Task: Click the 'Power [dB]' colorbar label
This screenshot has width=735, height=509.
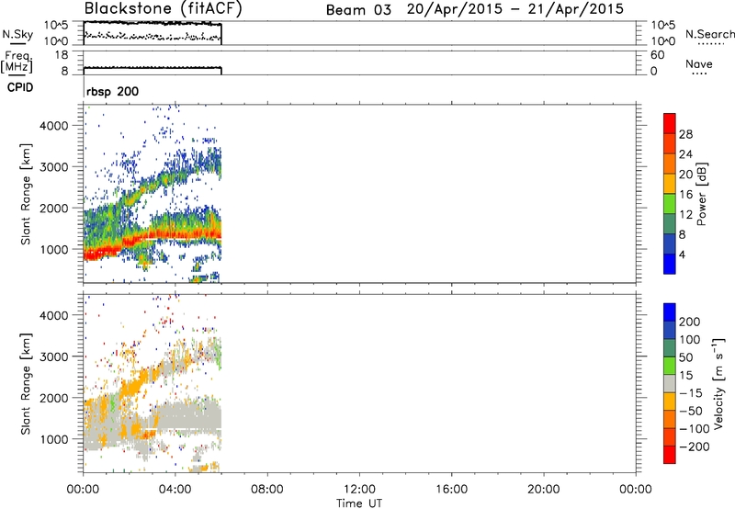Action: tap(701, 194)
